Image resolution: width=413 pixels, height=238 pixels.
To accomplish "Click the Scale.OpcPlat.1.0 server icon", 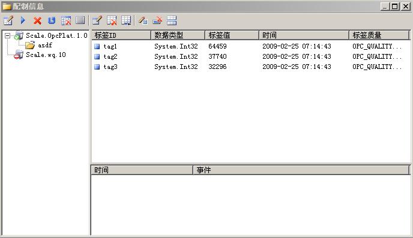I will coord(19,35).
